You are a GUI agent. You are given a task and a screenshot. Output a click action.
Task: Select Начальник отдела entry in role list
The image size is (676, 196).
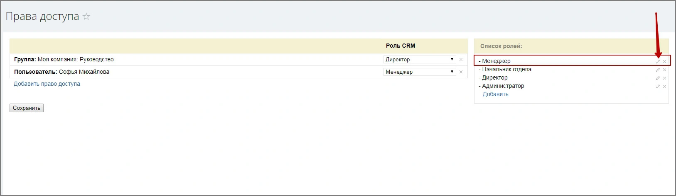pyautogui.click(x=506, y=69)
